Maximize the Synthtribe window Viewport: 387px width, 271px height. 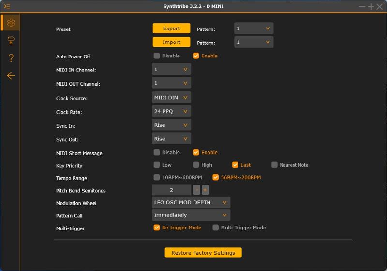371,7
